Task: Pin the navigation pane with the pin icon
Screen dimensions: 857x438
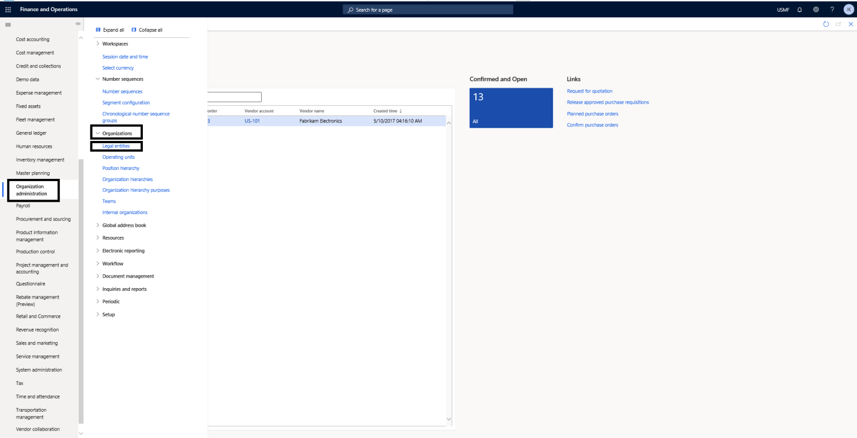Action: point(78,23)
